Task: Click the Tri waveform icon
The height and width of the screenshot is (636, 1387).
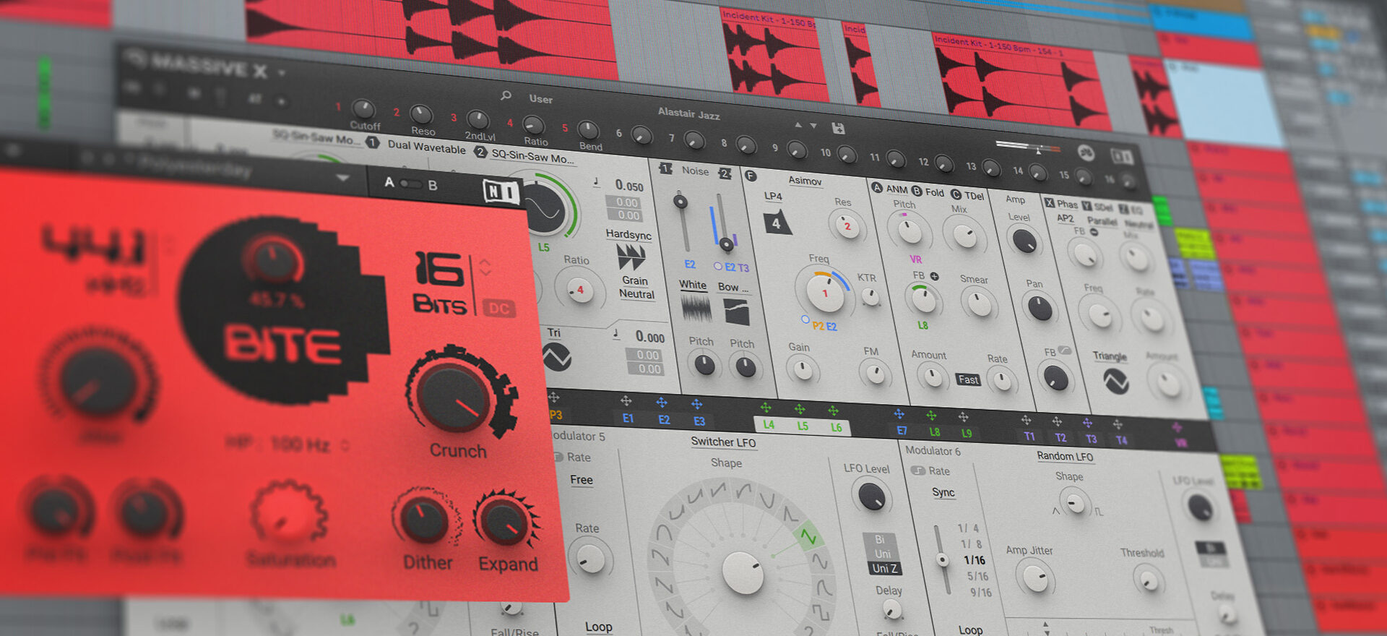Action: 557,357
